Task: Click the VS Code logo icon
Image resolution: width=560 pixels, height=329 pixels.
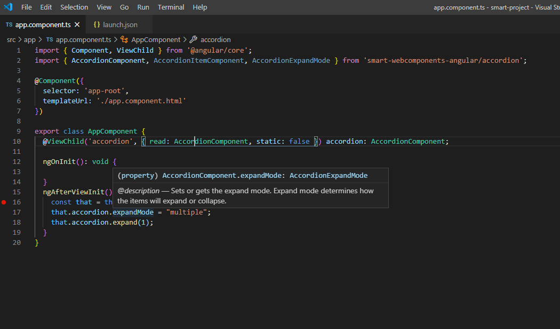Action: [x=7, y=7]
